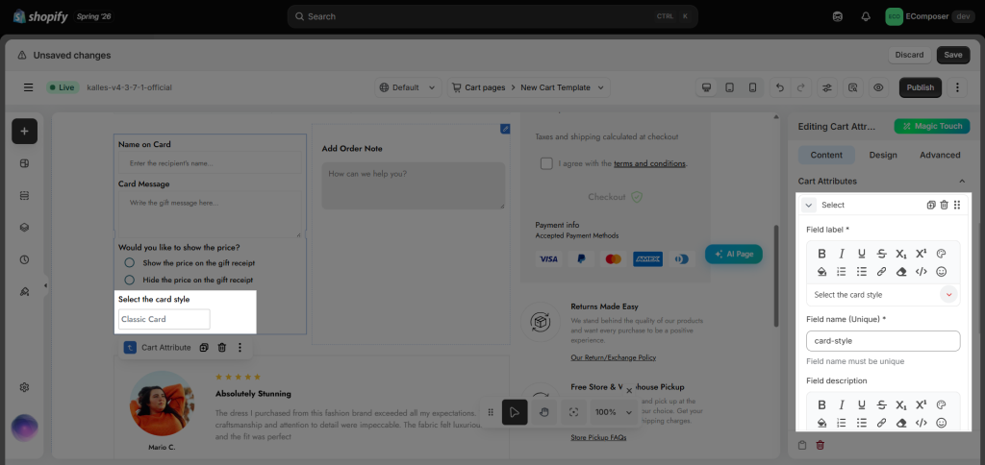
Task: Open the Default language dropdown
Action: pyautogui.click(x=408, y=87)
